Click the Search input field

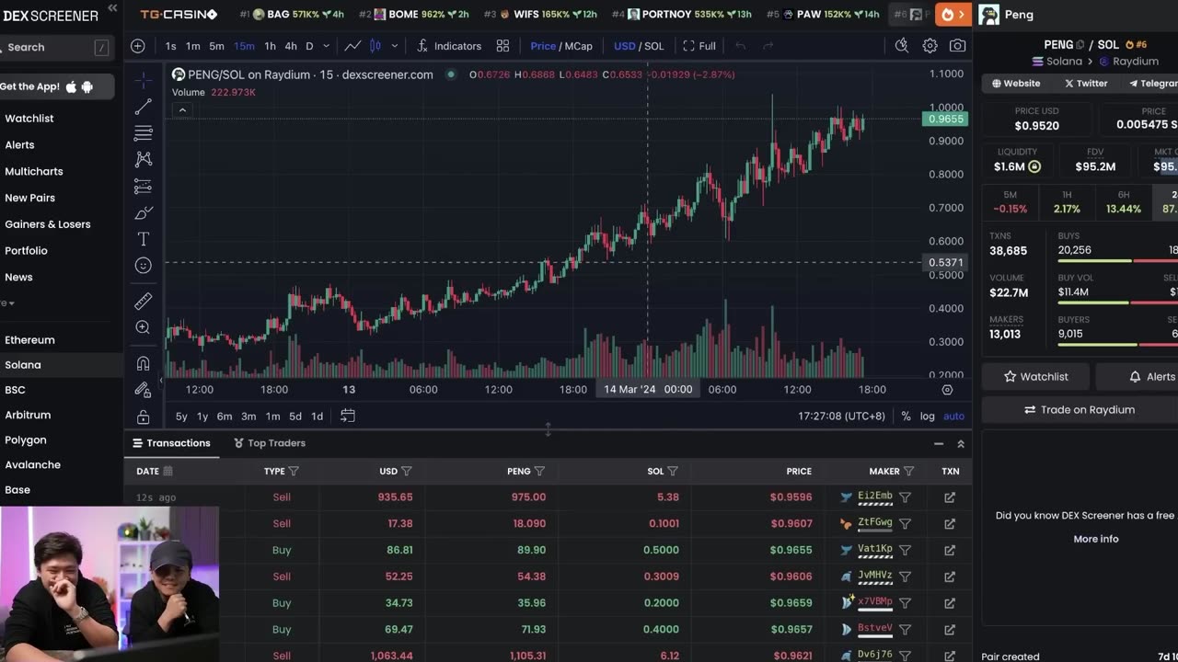coord(55,47)
